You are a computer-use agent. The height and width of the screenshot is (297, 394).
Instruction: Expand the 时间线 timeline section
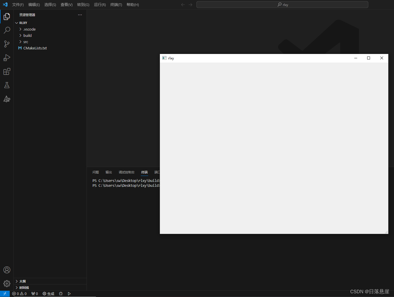[50, 288]
